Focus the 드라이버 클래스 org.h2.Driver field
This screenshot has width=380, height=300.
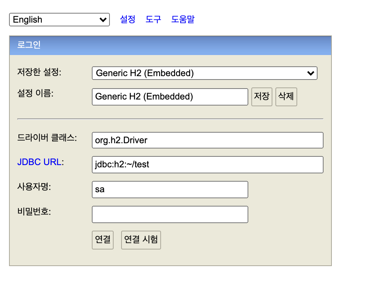tap(207, 140)
